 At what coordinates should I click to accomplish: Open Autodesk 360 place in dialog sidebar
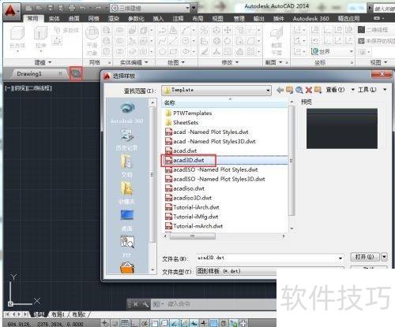point(127,113)
